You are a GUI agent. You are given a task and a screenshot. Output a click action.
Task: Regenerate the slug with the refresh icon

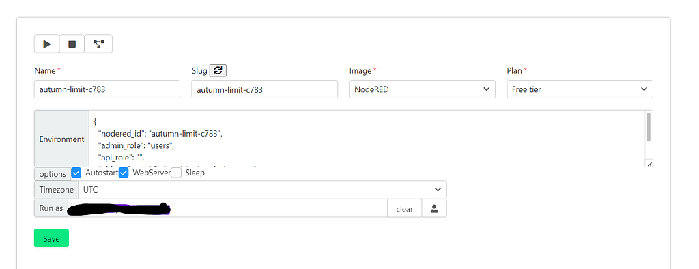(x=218, y=70)
